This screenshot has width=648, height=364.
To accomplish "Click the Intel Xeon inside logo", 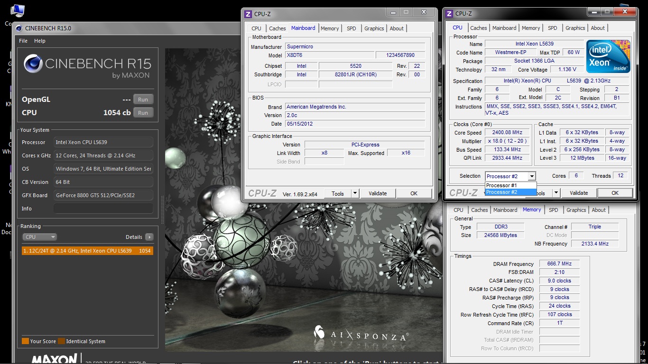I will coord(608,56).
